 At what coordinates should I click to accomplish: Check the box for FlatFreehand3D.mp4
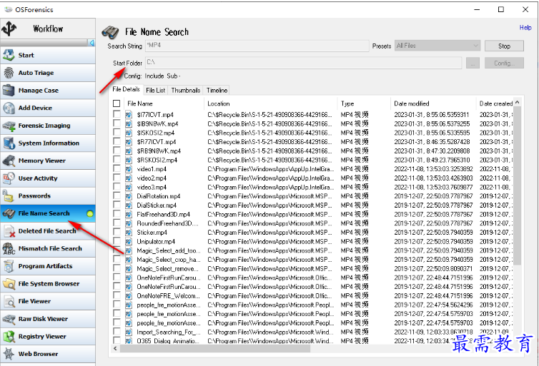(117, 214)
